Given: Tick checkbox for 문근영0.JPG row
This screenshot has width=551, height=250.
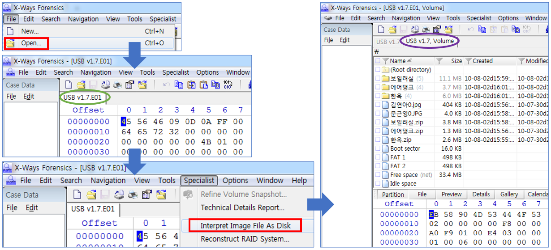Looking at the screenshot, I should point(378,114).
